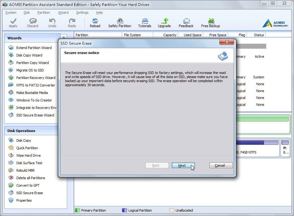The height and width of the screenshot is (216, 294).
Task: Open the Settings menu
Action: coord(82,12)
